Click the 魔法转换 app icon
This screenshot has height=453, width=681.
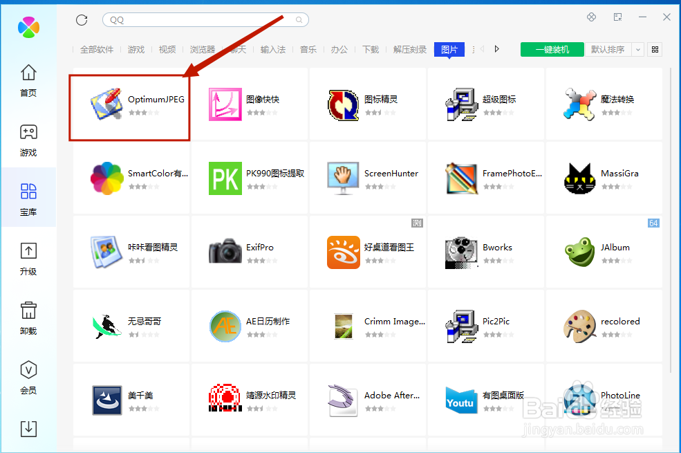click(x=580, y=104)
